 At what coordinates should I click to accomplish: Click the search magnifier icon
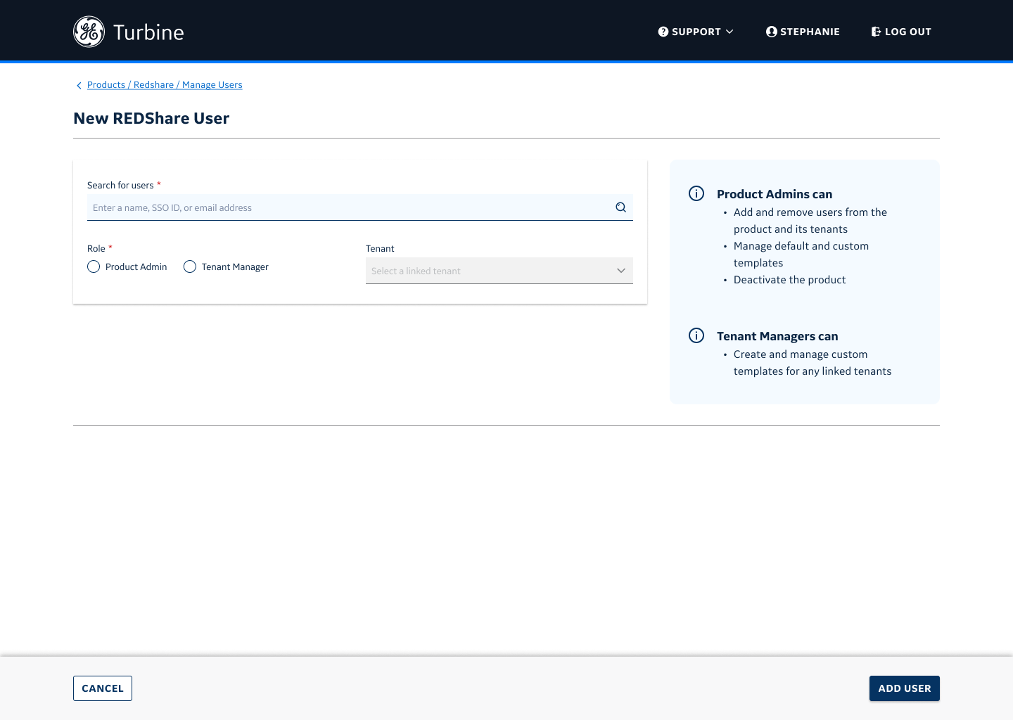[x=620, y=207]
